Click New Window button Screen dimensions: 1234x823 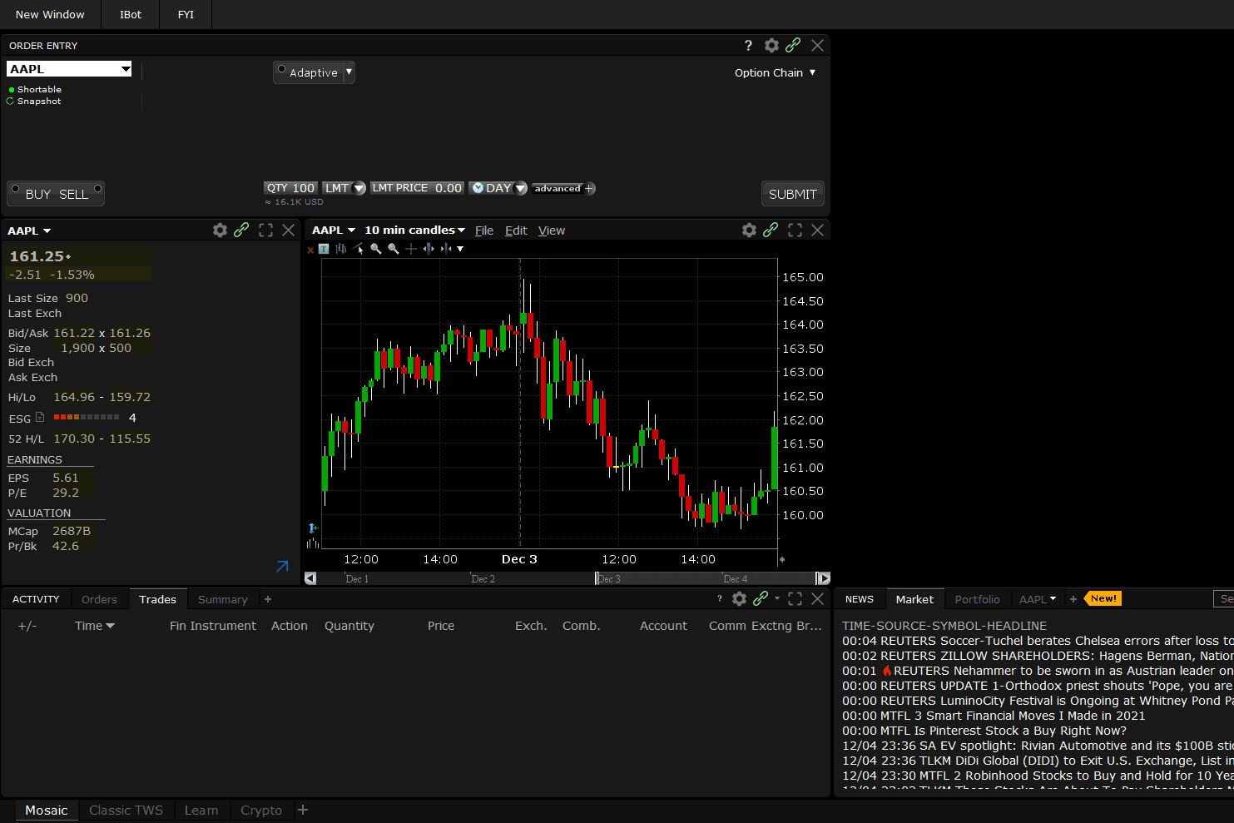(50, 14)
